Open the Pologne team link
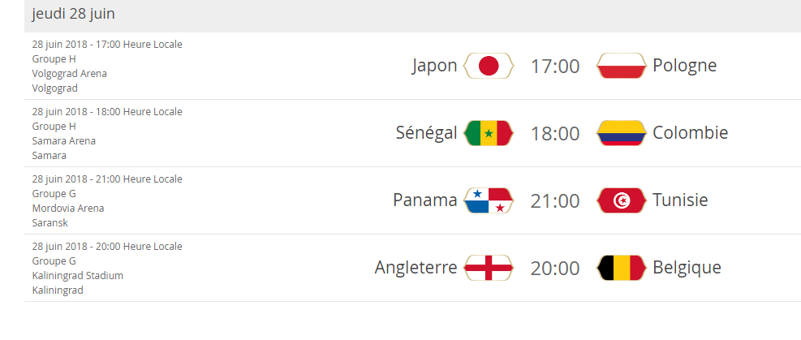 click(x=684, y=66)
